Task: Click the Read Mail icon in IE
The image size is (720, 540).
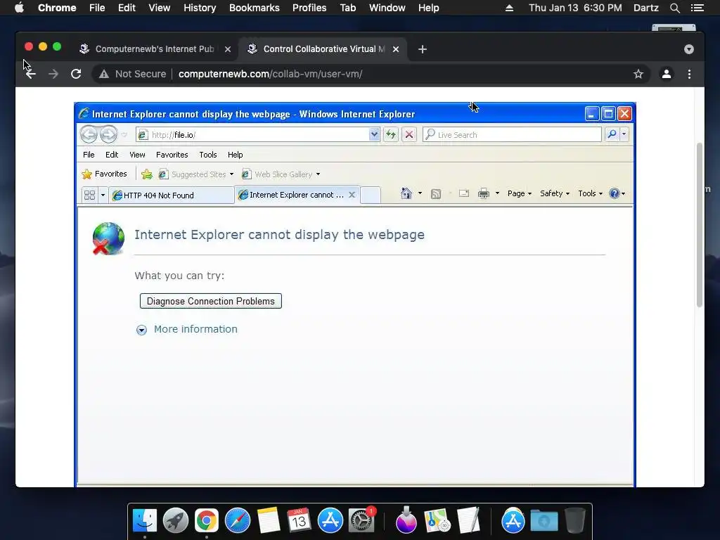Action: [x=464, y=193]
